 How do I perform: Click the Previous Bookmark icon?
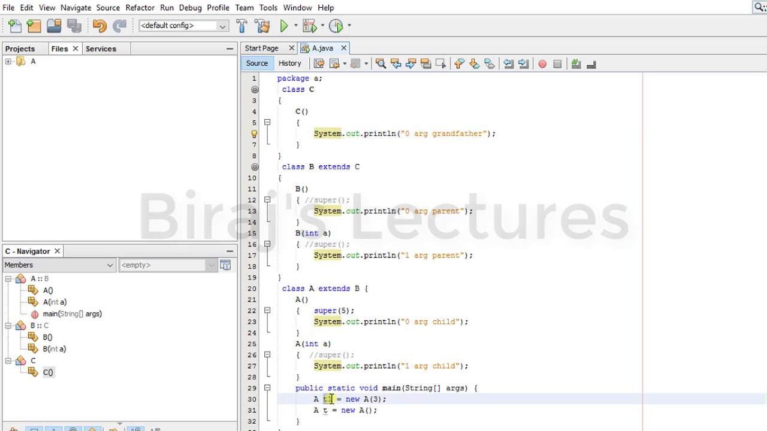459,63
